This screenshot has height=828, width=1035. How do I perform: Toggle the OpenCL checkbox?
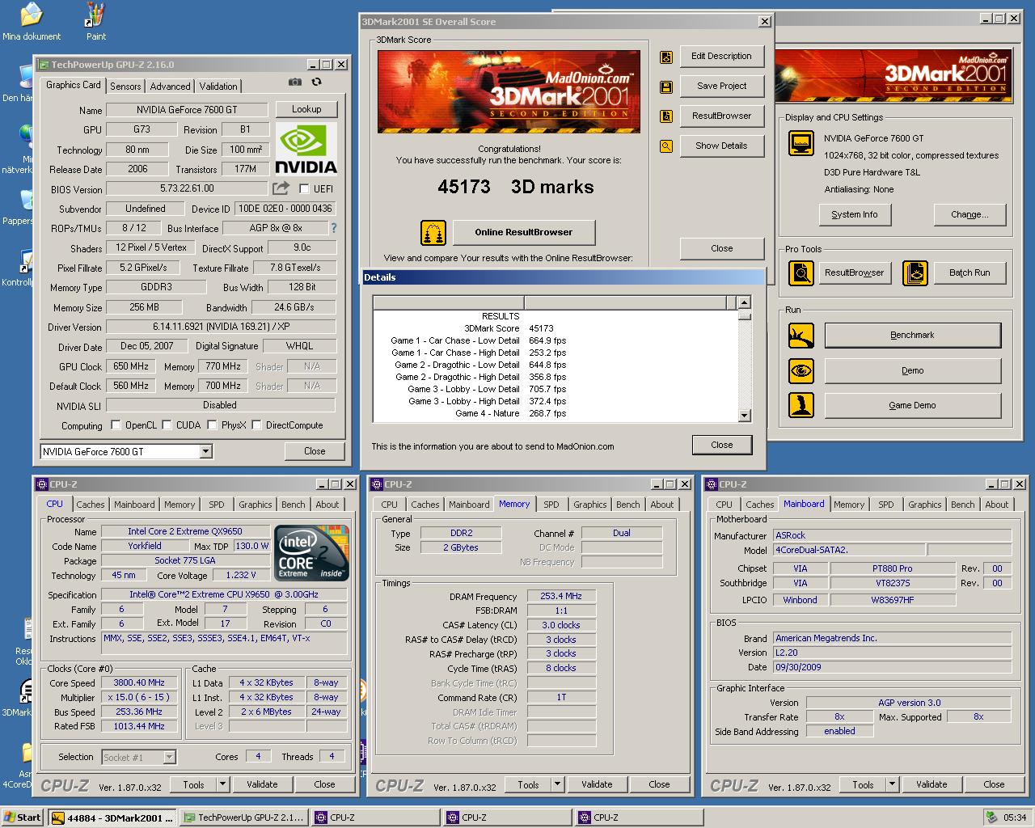click(116, 425)
